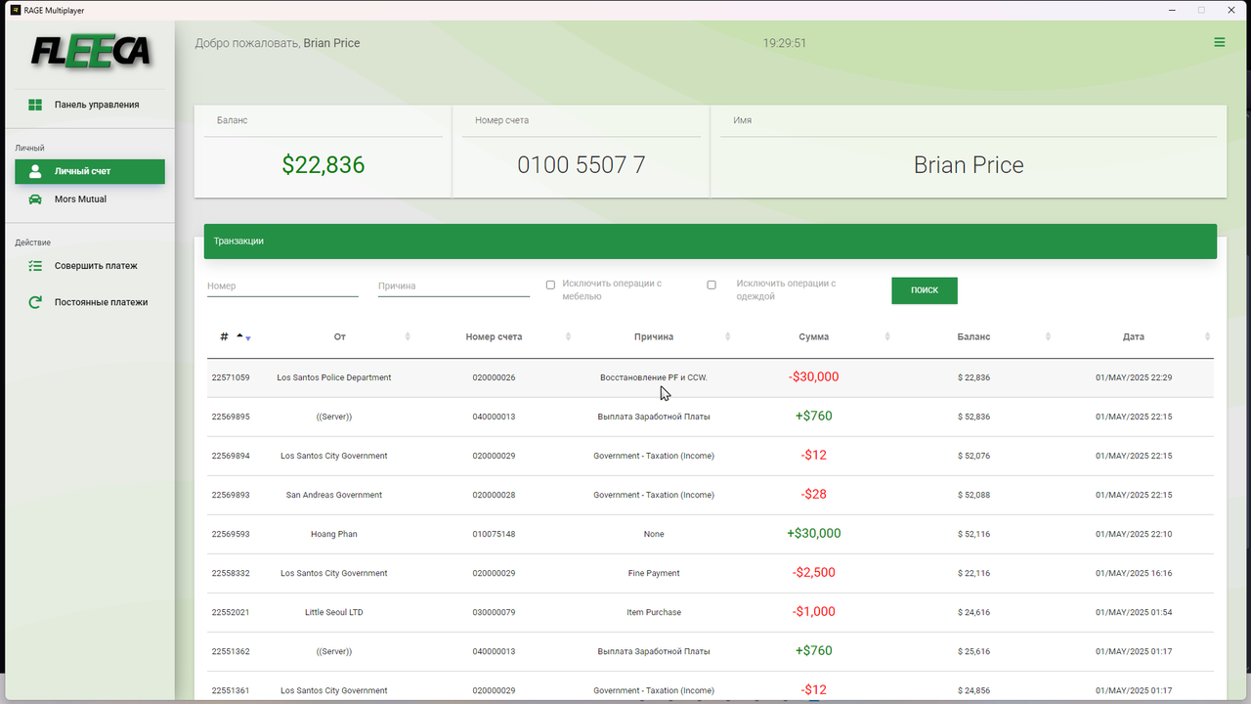Screen dimensions: 1251x704
Task: Click account number 0100 5507 7
Action: coord(582,165)
